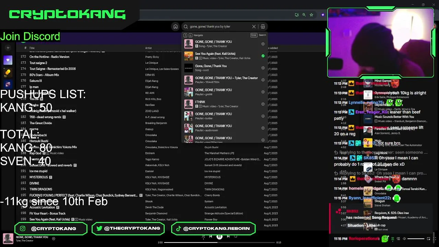
Task: Add gm98 playlist result via plus icon
Action: [x=263, y=92]
